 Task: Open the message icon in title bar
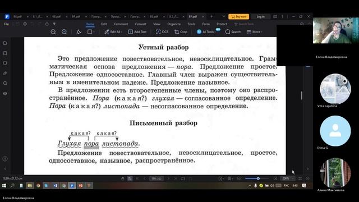point(275,16)
